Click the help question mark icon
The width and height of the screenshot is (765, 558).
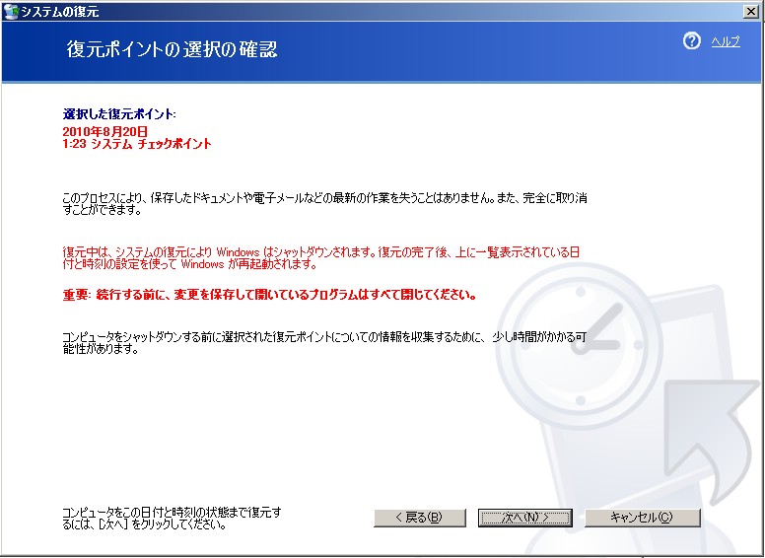pos(691,41)
